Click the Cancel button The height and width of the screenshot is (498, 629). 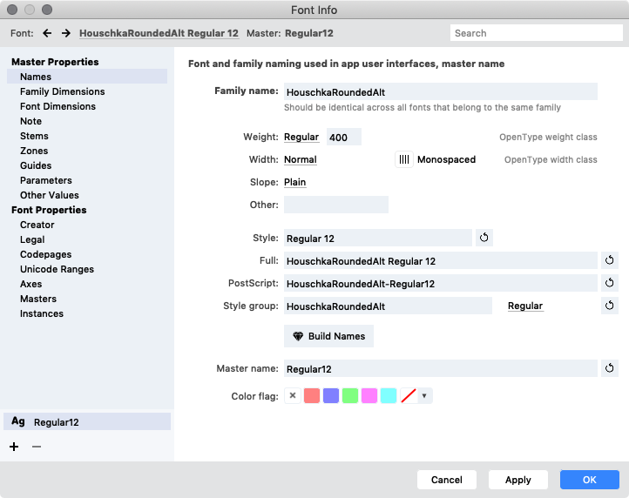click(446, 480)
